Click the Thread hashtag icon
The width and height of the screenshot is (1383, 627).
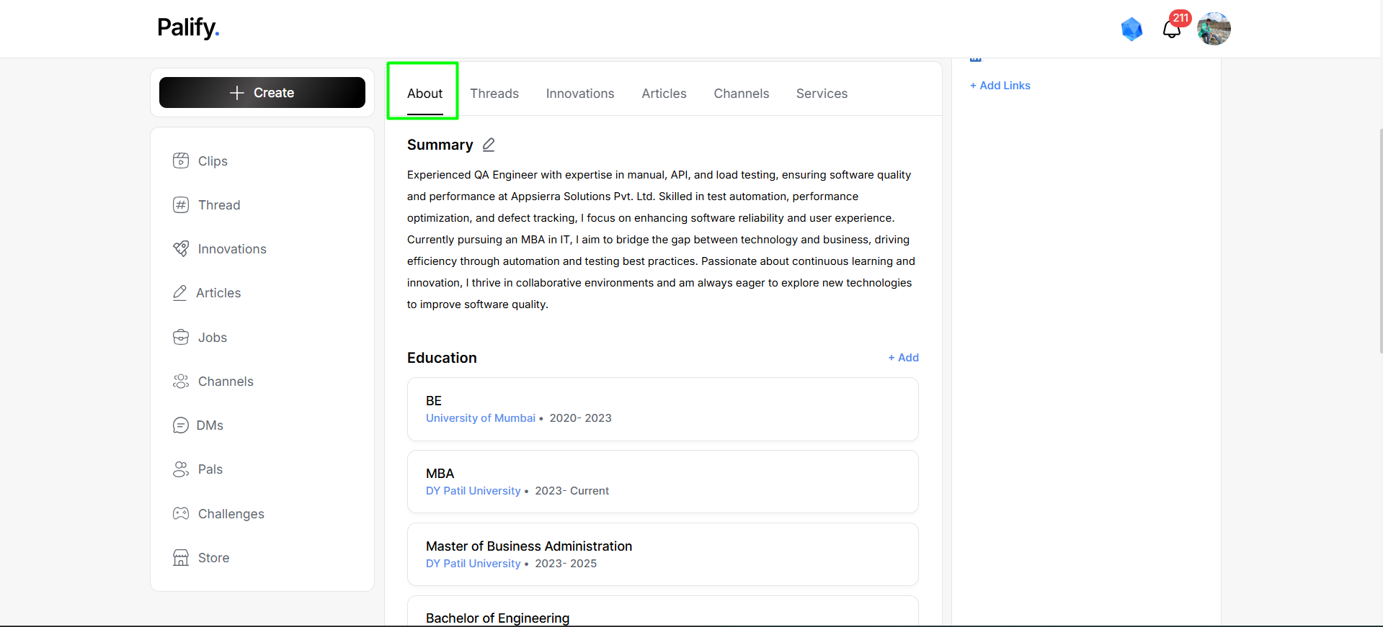point(181,204)
